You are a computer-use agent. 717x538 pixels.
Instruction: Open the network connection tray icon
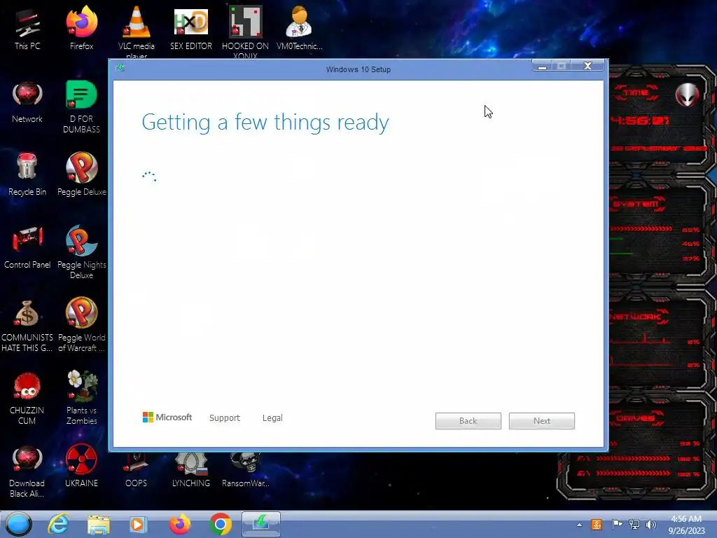[634, 524]
